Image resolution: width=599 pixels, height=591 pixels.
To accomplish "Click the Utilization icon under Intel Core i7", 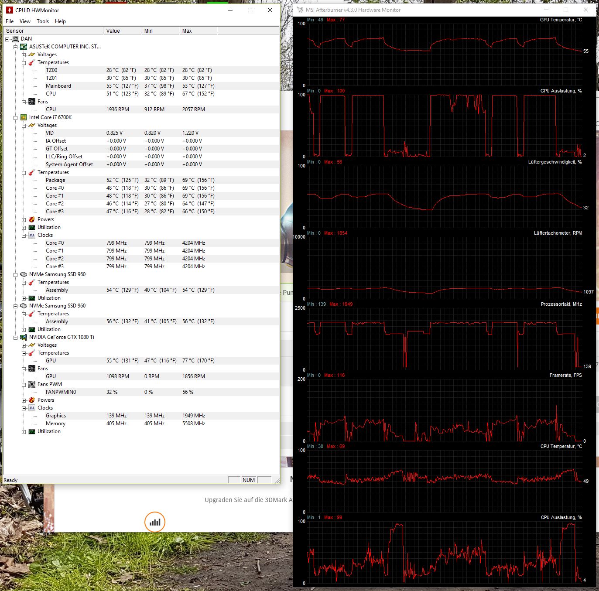I will coord(32,227).
